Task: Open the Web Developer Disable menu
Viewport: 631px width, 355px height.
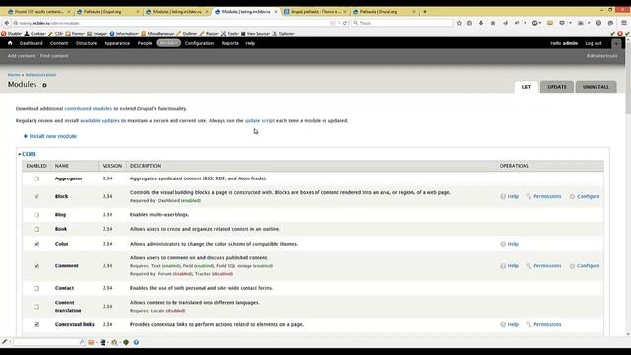Action: point(11,34)
